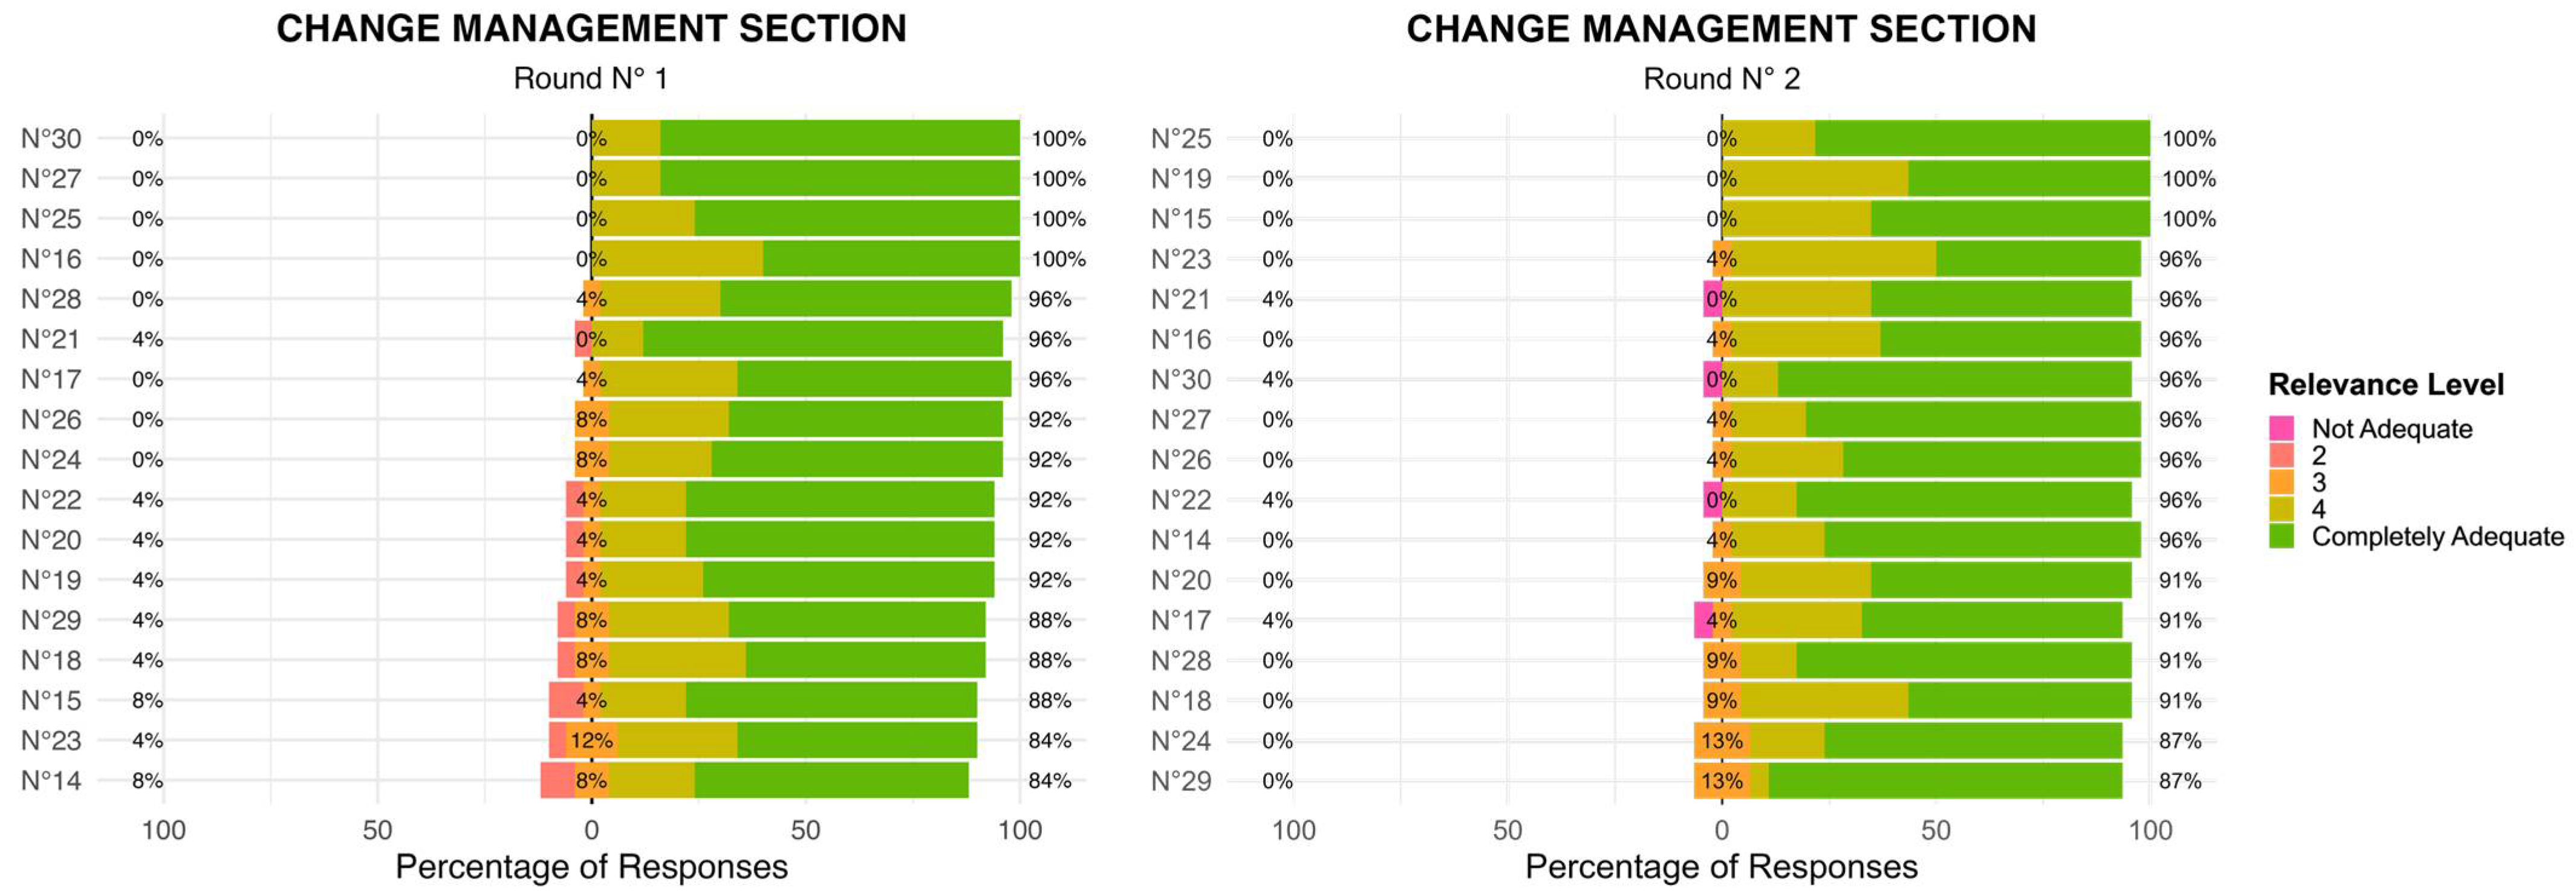Click the 12% label on Round 1 N°23 bar
This screenshot has height=896, width=2576.
[591, 741]
